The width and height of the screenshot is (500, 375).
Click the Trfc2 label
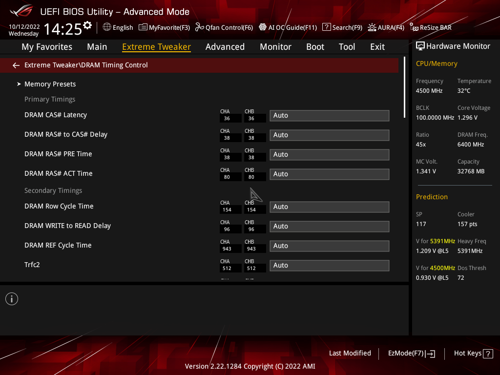point(32,265)
